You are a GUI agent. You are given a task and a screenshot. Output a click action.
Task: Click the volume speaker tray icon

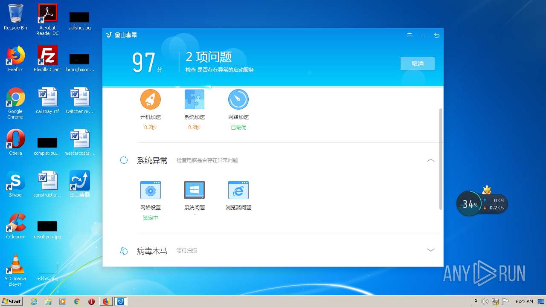485,301
